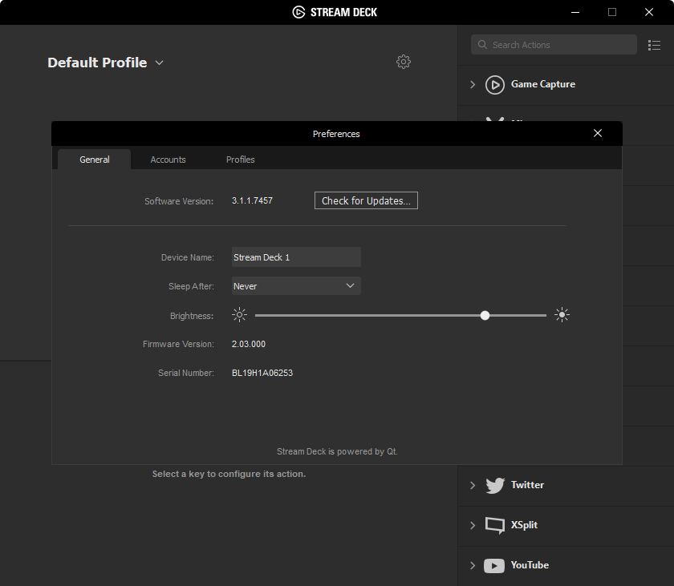This screenshot has width=674, height=586.
Task: Close the Stream Deck window
Action: (649, 12)
